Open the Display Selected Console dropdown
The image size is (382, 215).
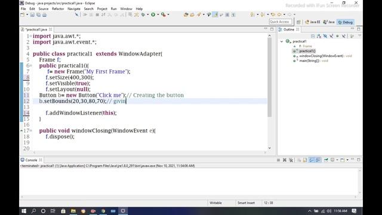pos(337,160)
